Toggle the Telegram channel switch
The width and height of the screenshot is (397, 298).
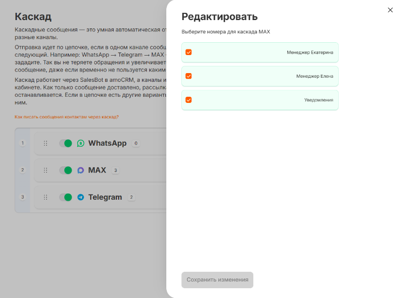point(65,197)
